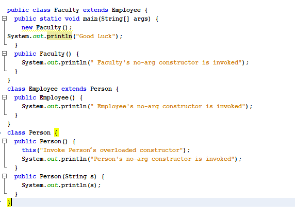Screen dimensions: 295x217
Task: Click the highlighted closing brace on last line
Action: coord(9,203)
